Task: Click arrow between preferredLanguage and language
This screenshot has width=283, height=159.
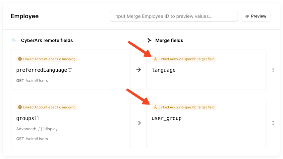Action: [139, 70]
